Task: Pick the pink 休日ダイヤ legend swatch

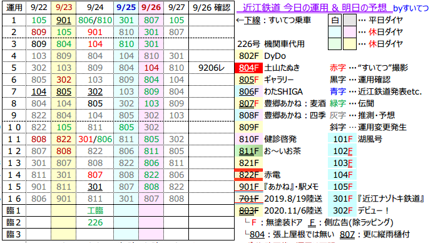Action: tap(349, 32)
